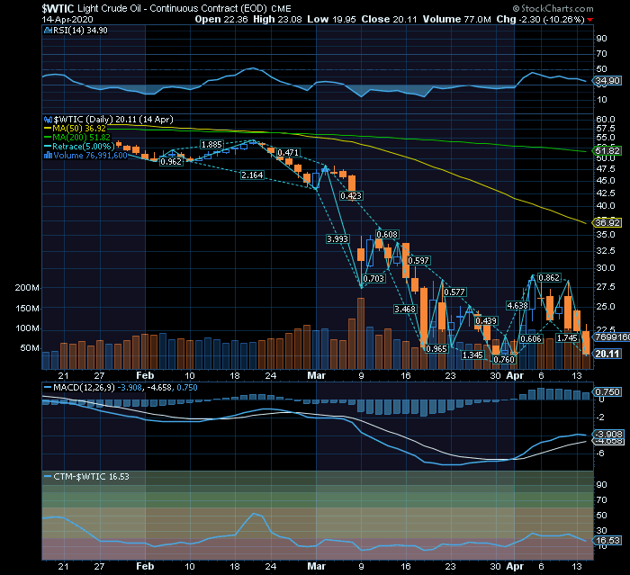
Task: Click the 0.471 retracement label
Action: click(288, 153)
